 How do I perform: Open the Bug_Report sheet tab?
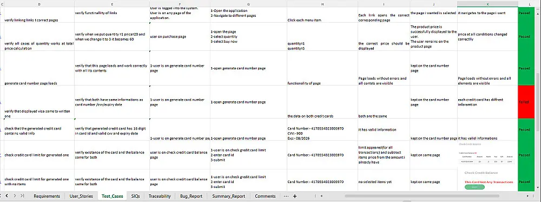tap(191, 196)
